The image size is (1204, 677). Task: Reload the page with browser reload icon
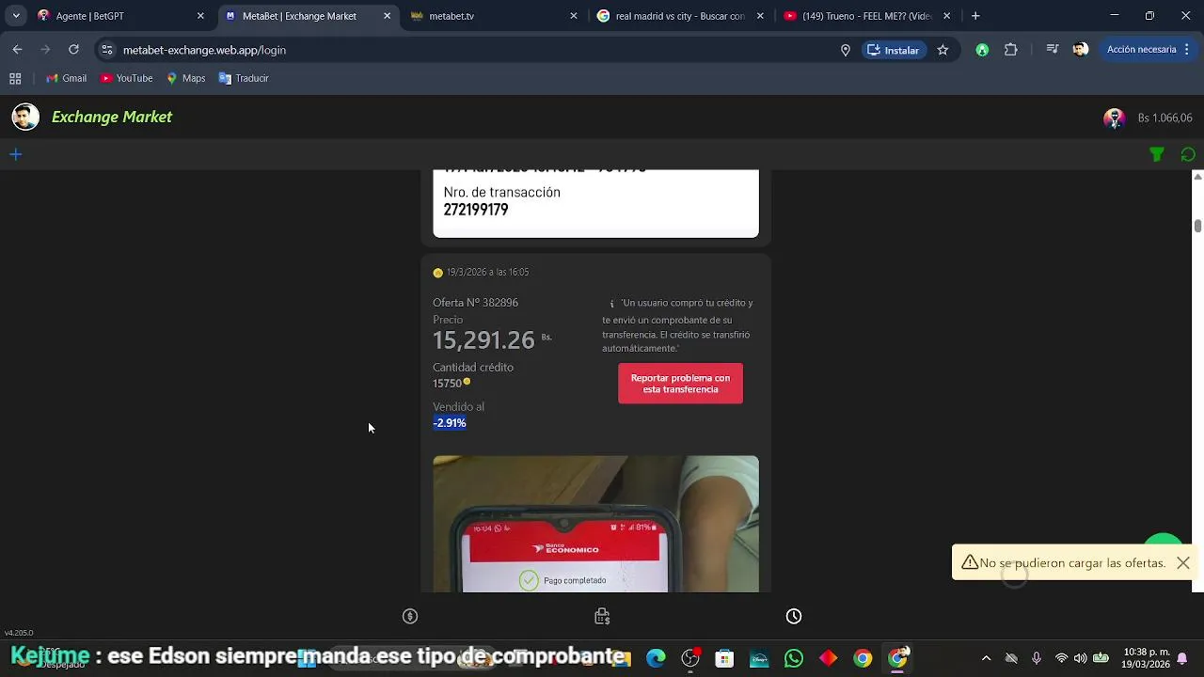point(73,50)
